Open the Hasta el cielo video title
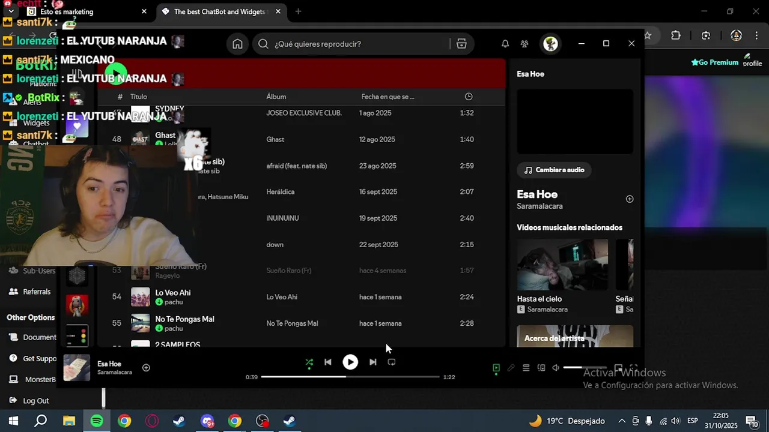Image resolution: width=769 pixels, height=432 pixels. pos(540,299)
